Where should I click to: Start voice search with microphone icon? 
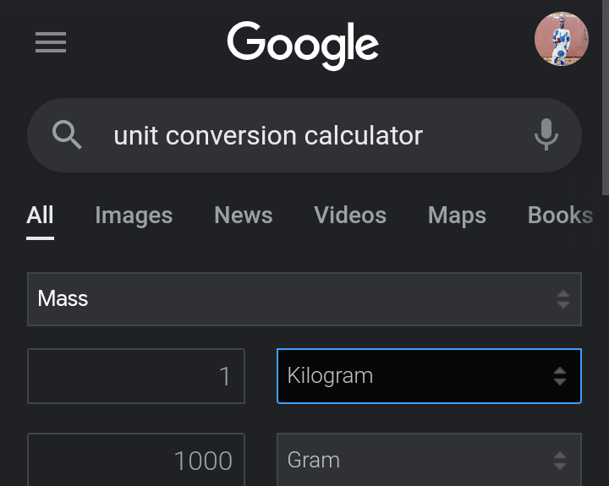(546, 135)
